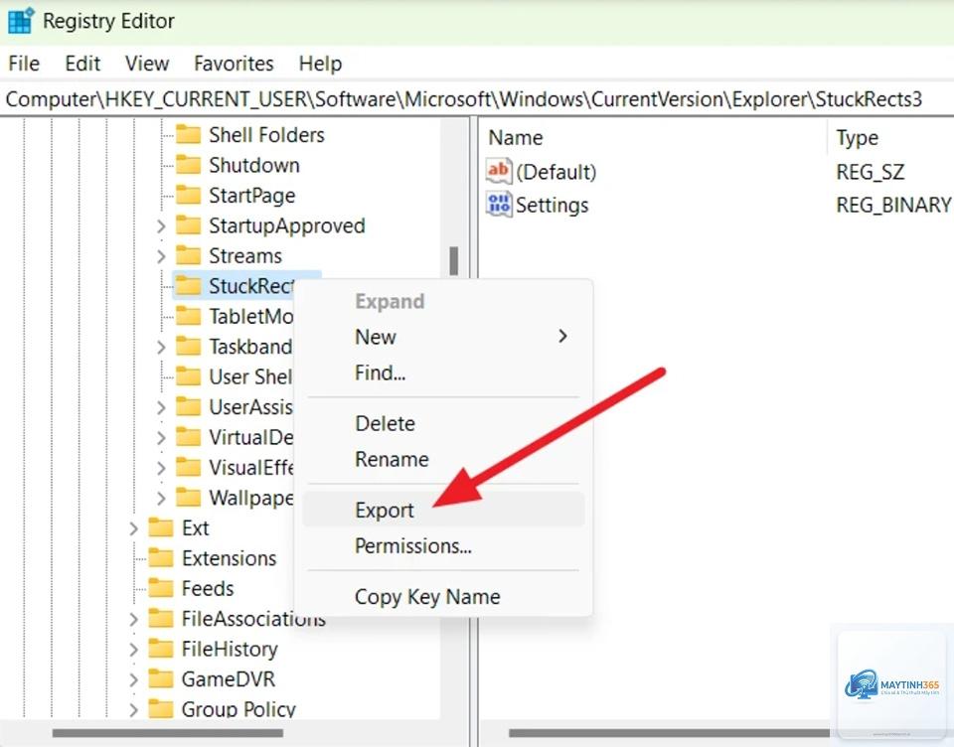Expand the Group Policy key

(x=133, y=709)
